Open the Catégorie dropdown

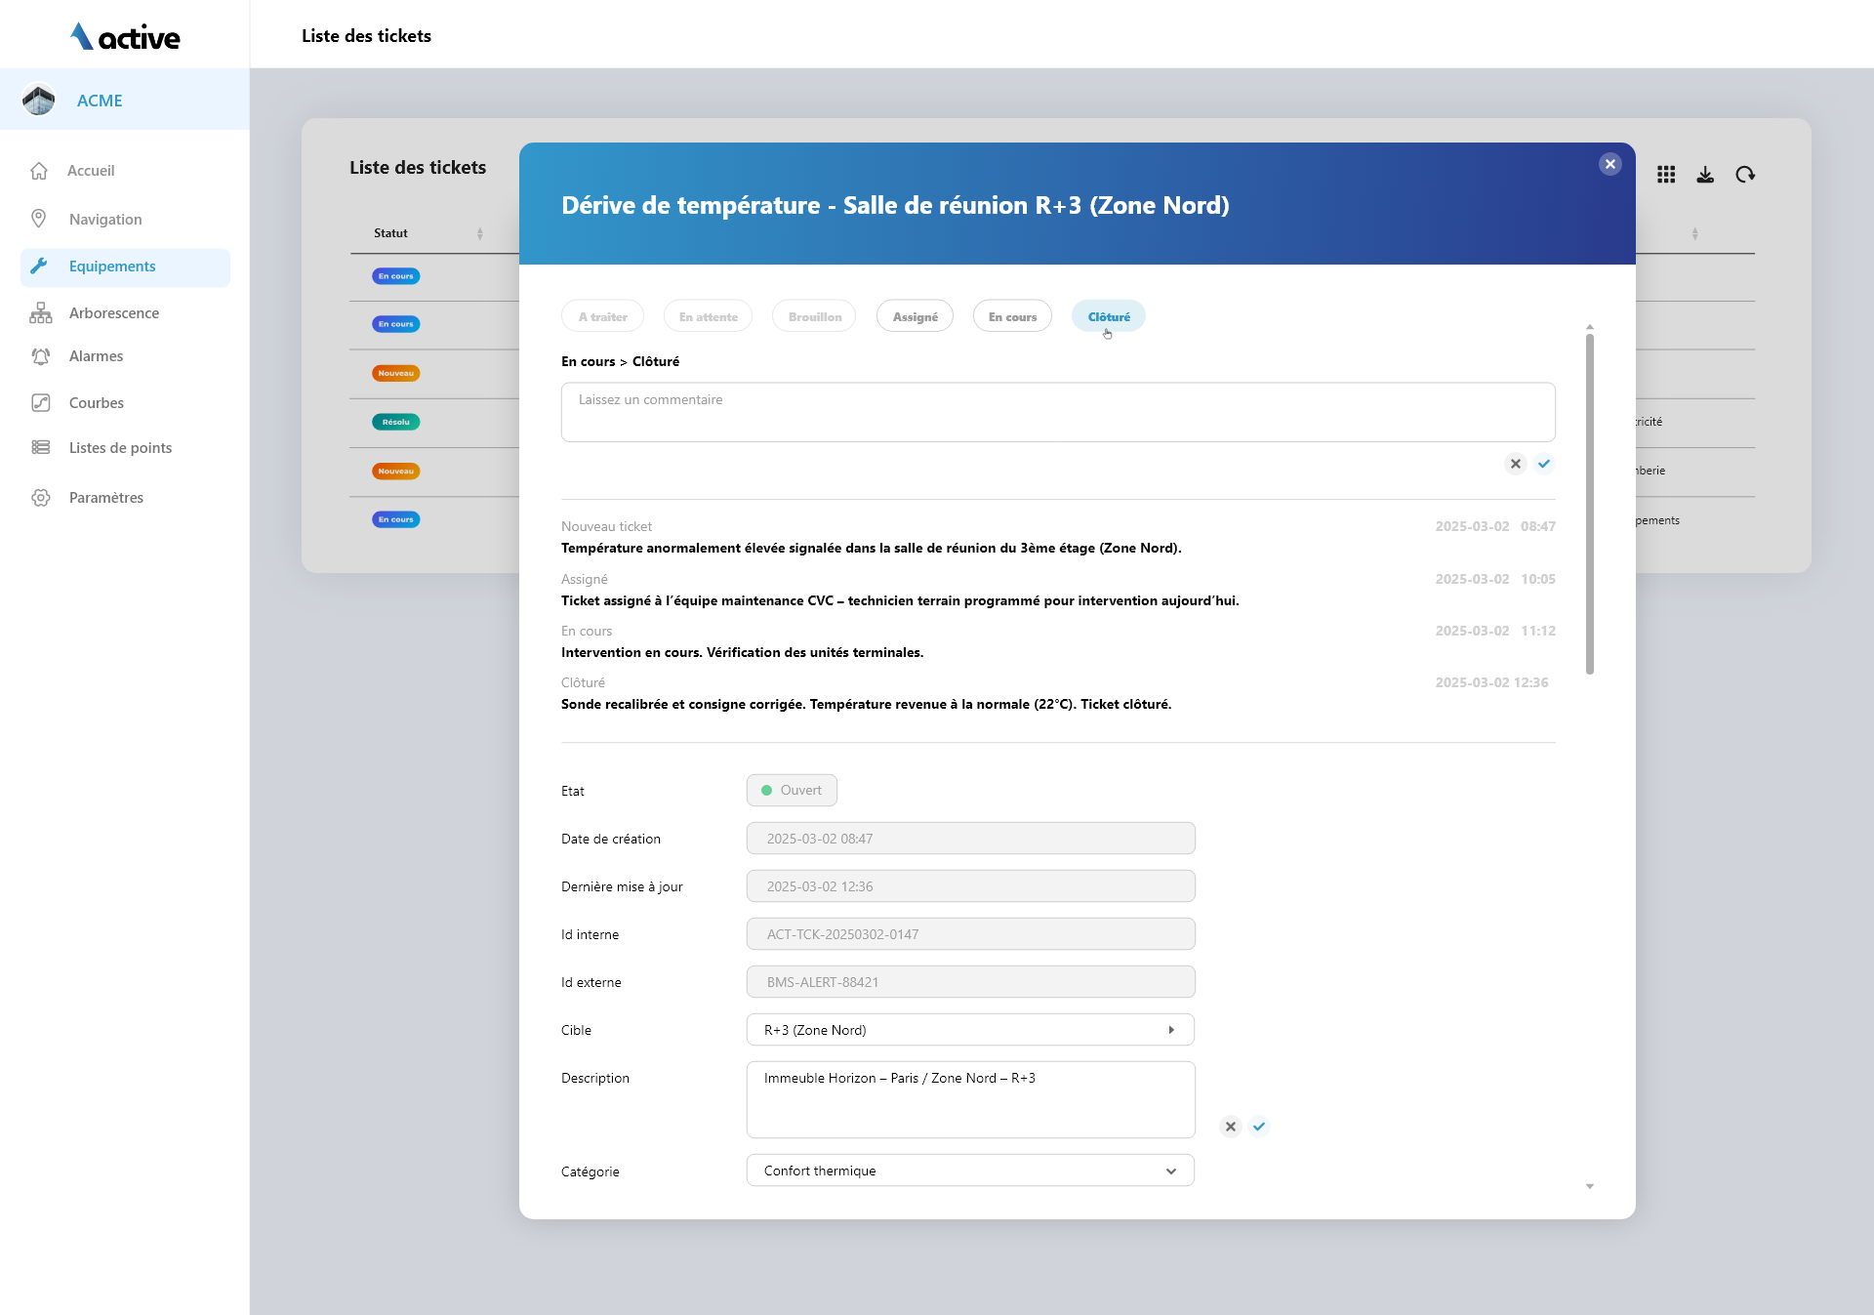(x=970, y=1171)
